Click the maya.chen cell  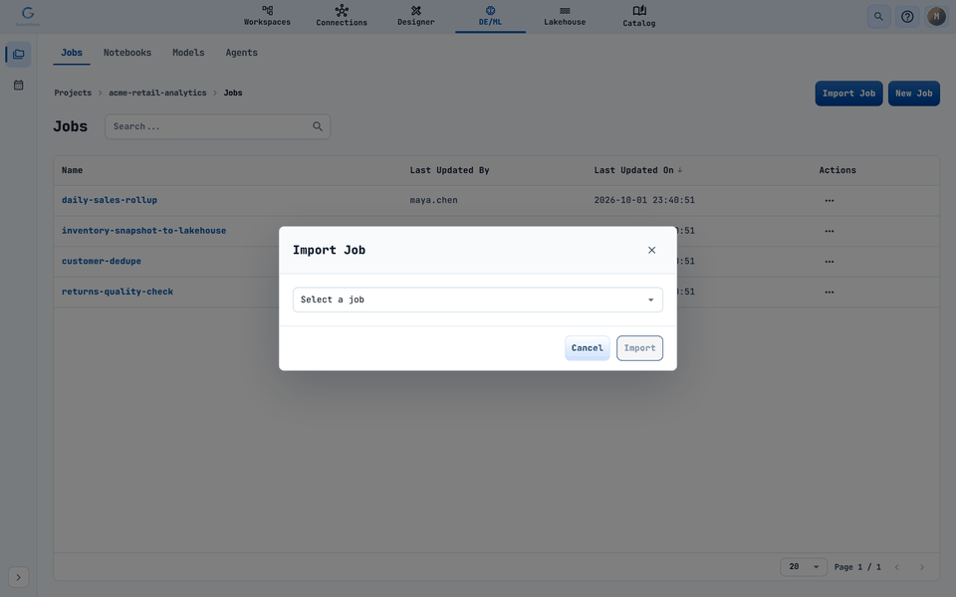433,200
